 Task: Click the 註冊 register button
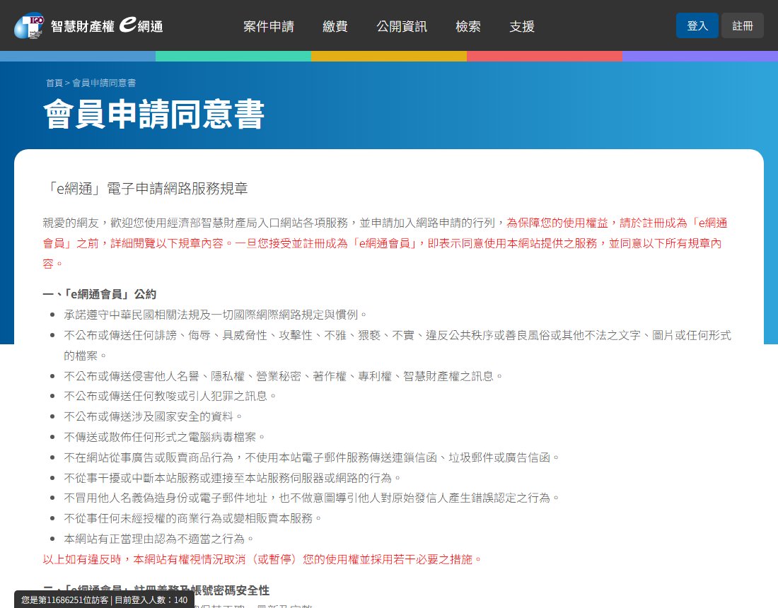[742, 25]
